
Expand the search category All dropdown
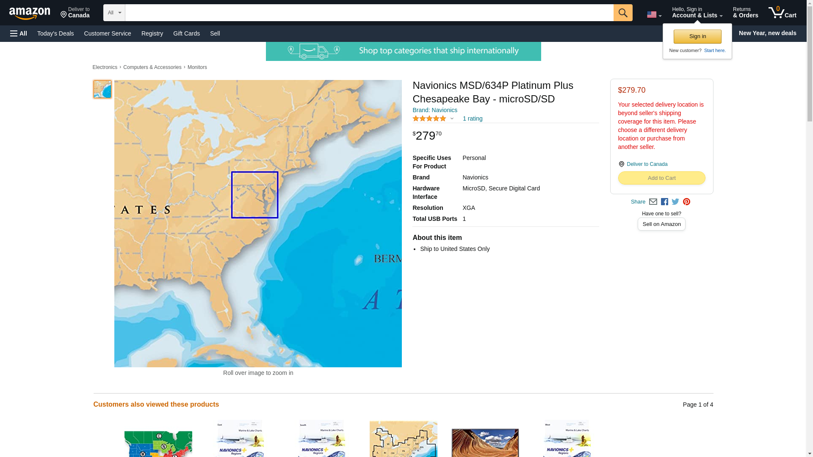114,13
